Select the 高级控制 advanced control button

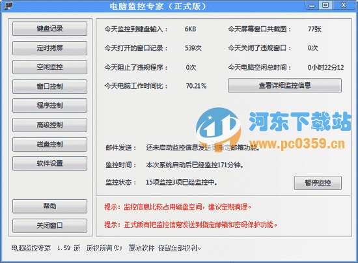49,125
